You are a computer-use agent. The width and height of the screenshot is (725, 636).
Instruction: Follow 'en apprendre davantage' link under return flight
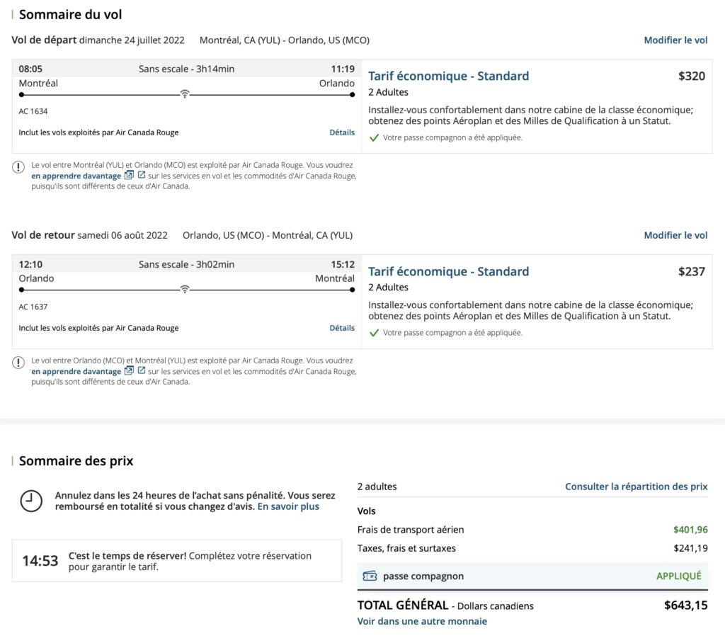(76, 371)
